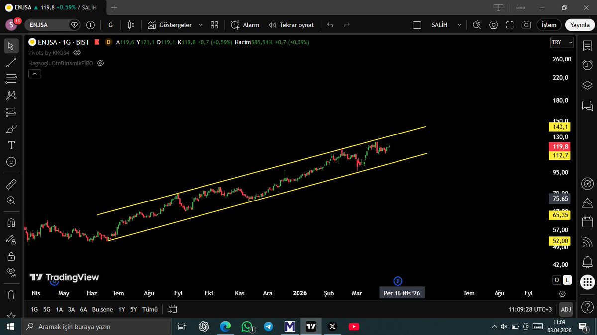The width and height of the screenshot is (597, 335).
Task: Open the emoji and icons tool
Action: [x=11, y=162]
